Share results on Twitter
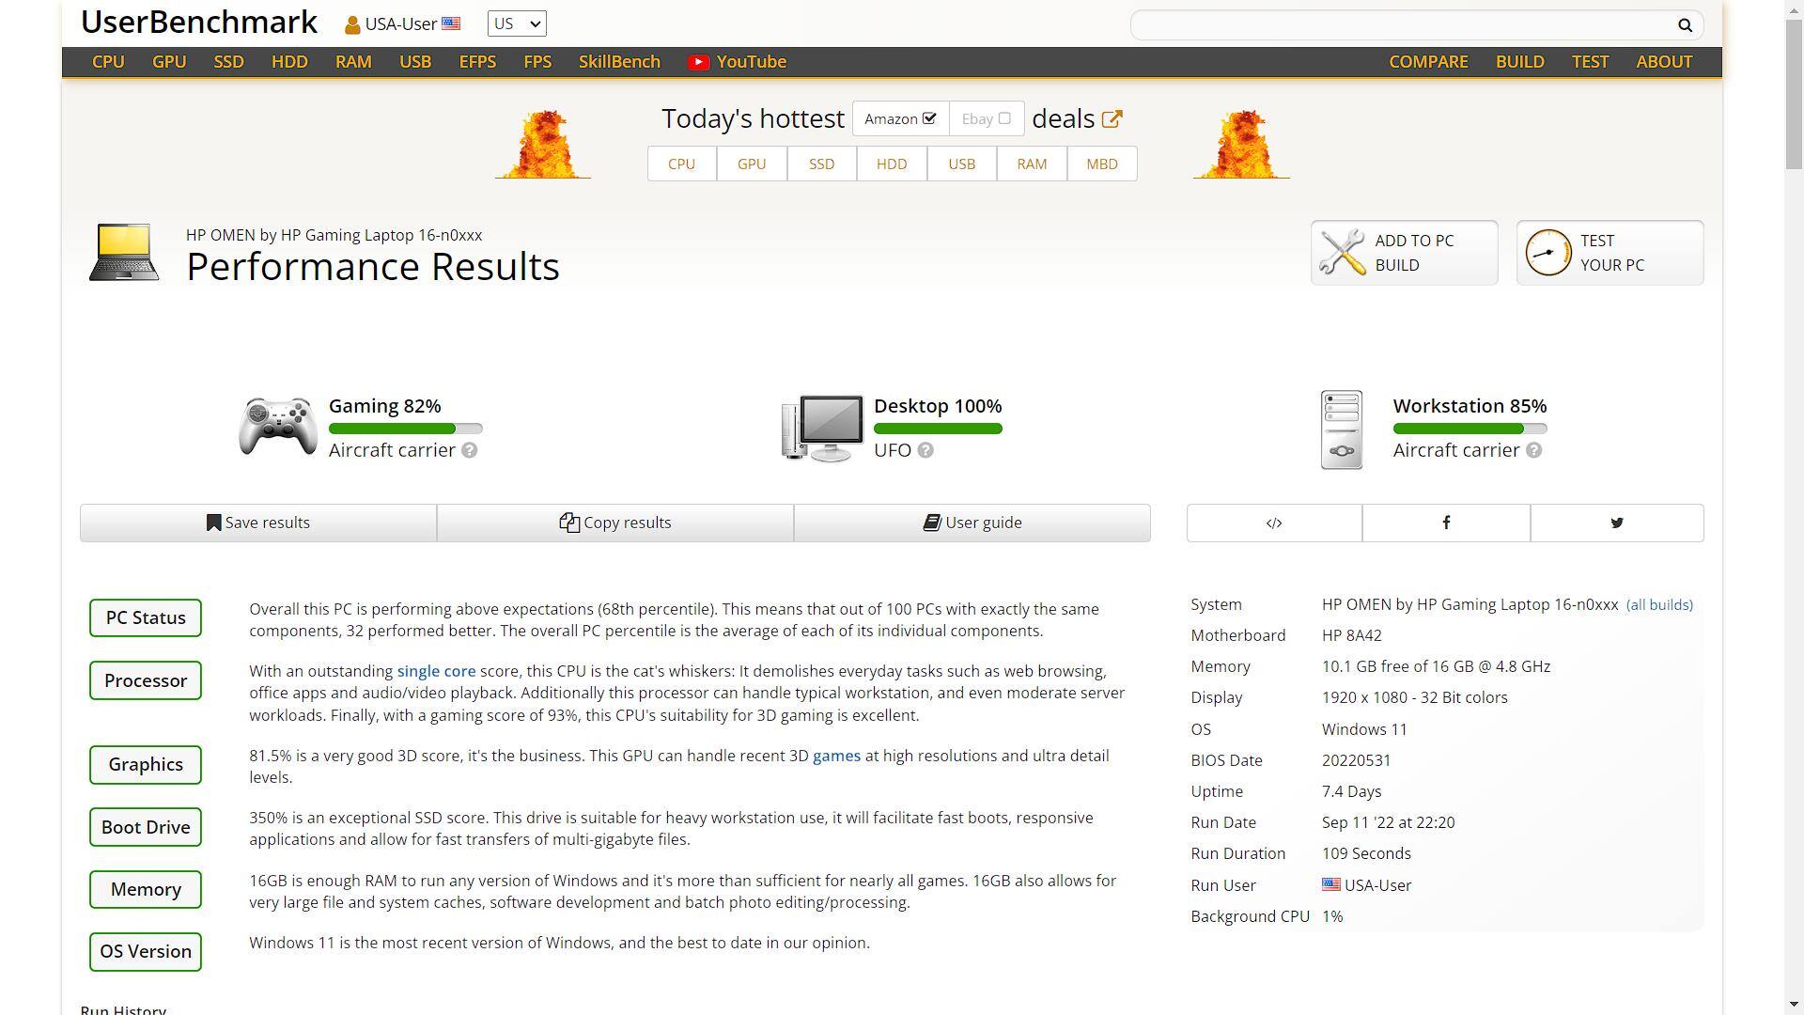Image resolution: width=1804 pixels, height=1015 pixels. coord(1616,523)
